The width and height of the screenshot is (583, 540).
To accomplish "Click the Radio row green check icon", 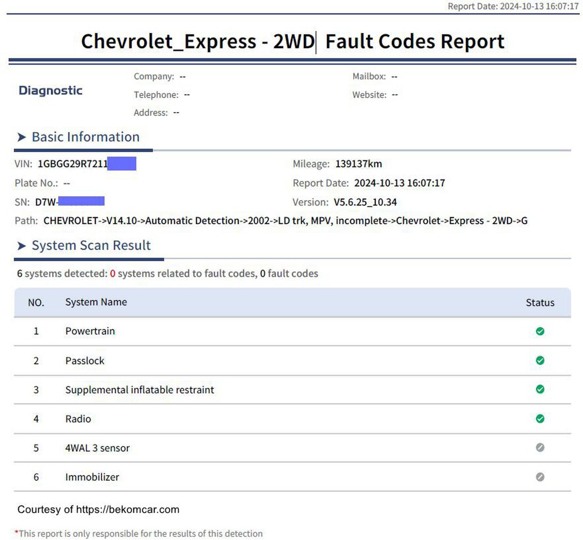I will (x=540, y=419).
